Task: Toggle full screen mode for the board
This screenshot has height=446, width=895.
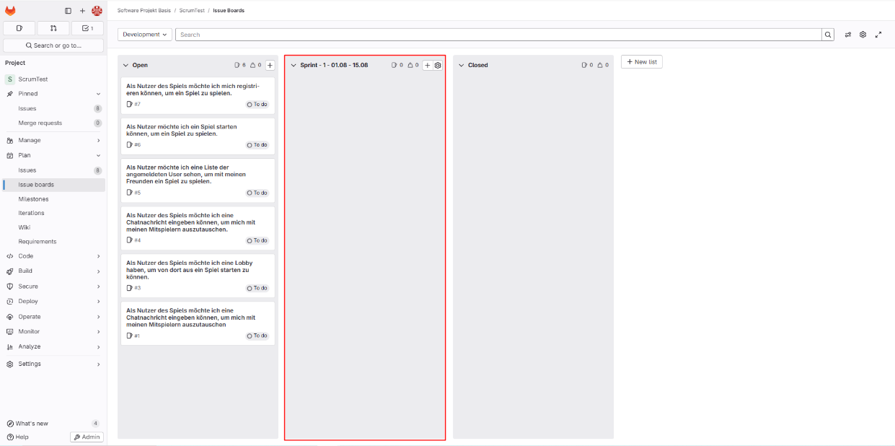Action: 878,35
